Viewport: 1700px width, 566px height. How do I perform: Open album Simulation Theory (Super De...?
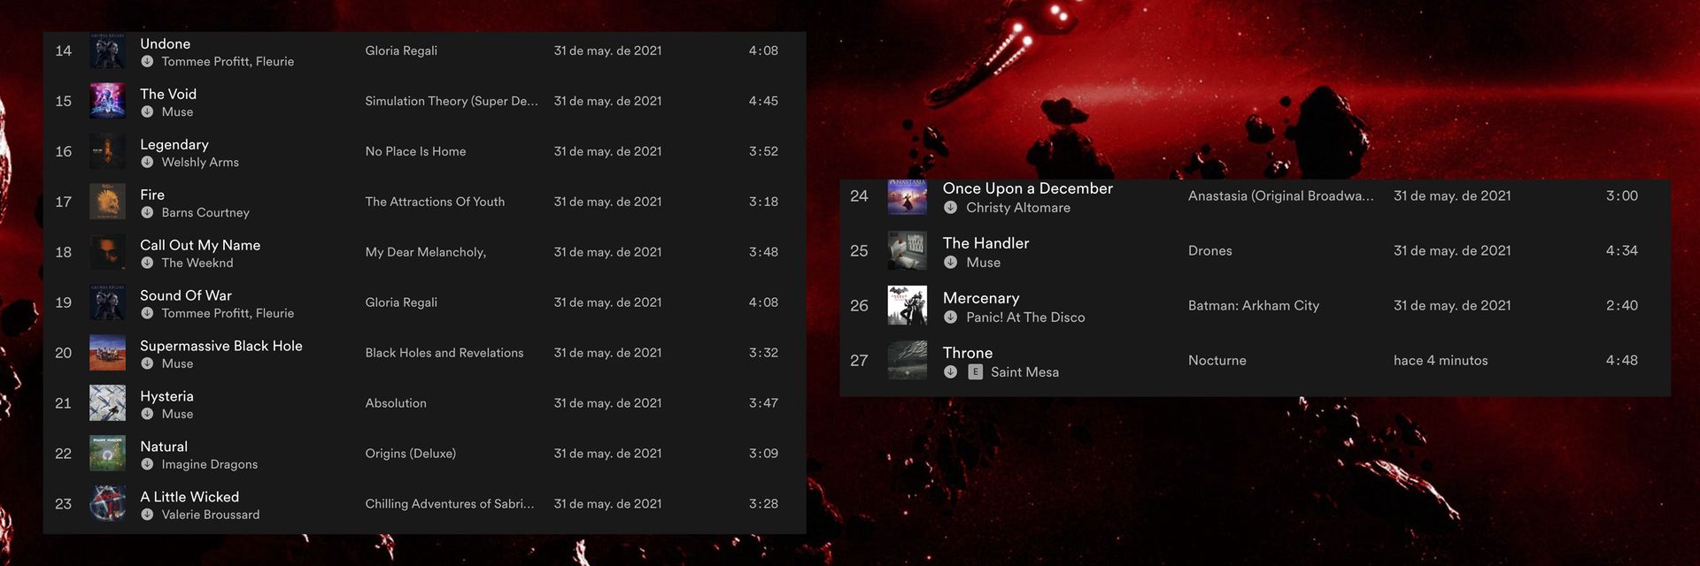coord(452,101)
